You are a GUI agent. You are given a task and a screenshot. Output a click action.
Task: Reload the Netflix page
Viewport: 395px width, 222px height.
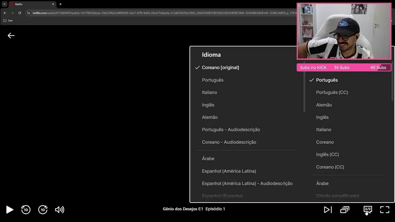click(x=20, y=13)
